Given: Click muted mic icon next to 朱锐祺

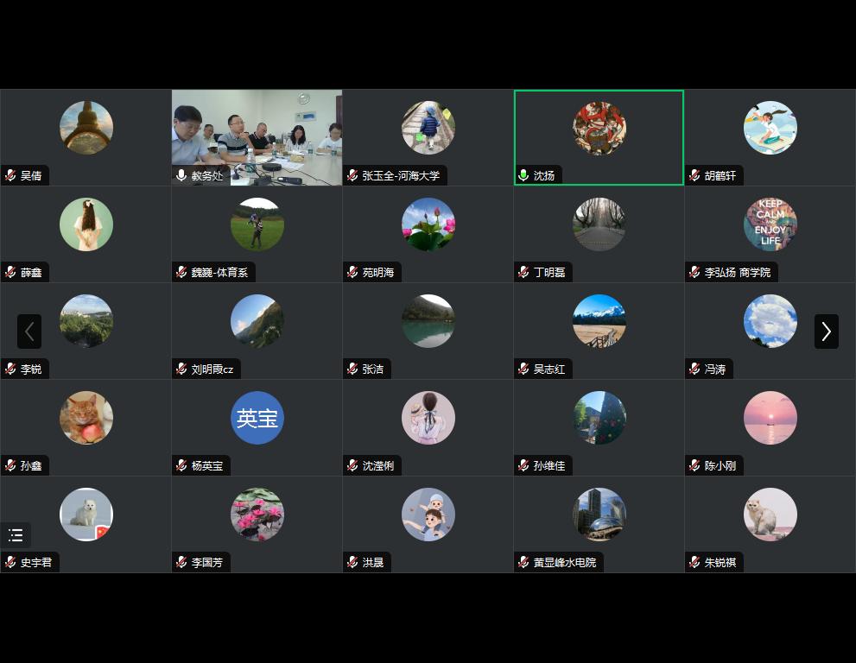Looking at the screenshot, I should [694, 562].
